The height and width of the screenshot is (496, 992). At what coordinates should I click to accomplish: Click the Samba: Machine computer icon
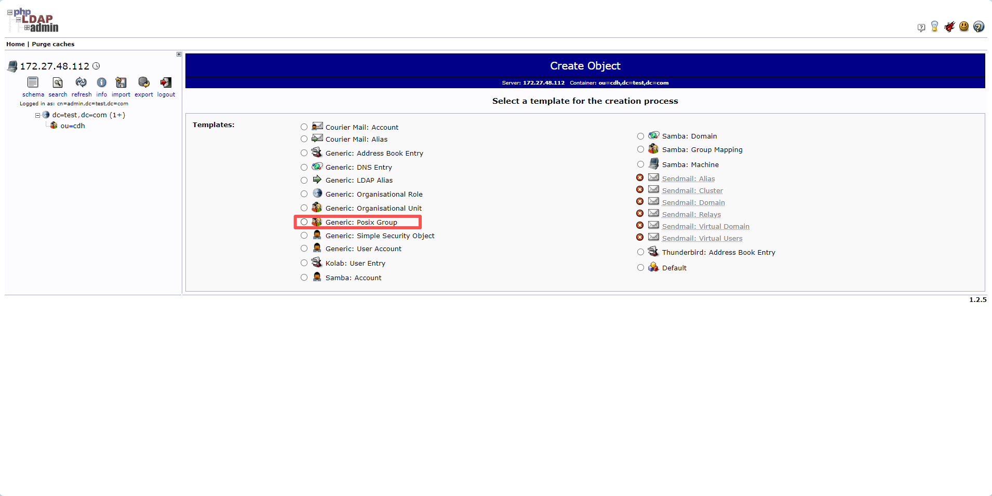click(x=653, y=163)
